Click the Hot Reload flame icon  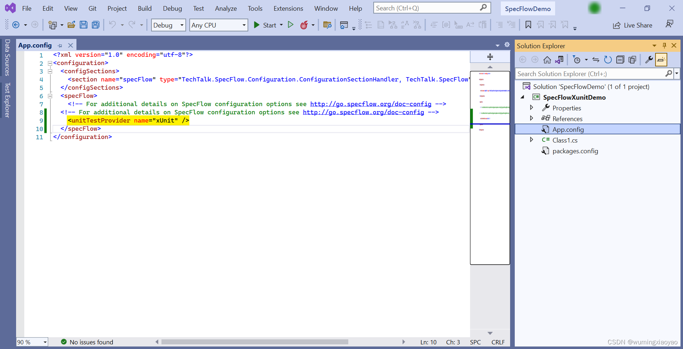click(304, 25)
